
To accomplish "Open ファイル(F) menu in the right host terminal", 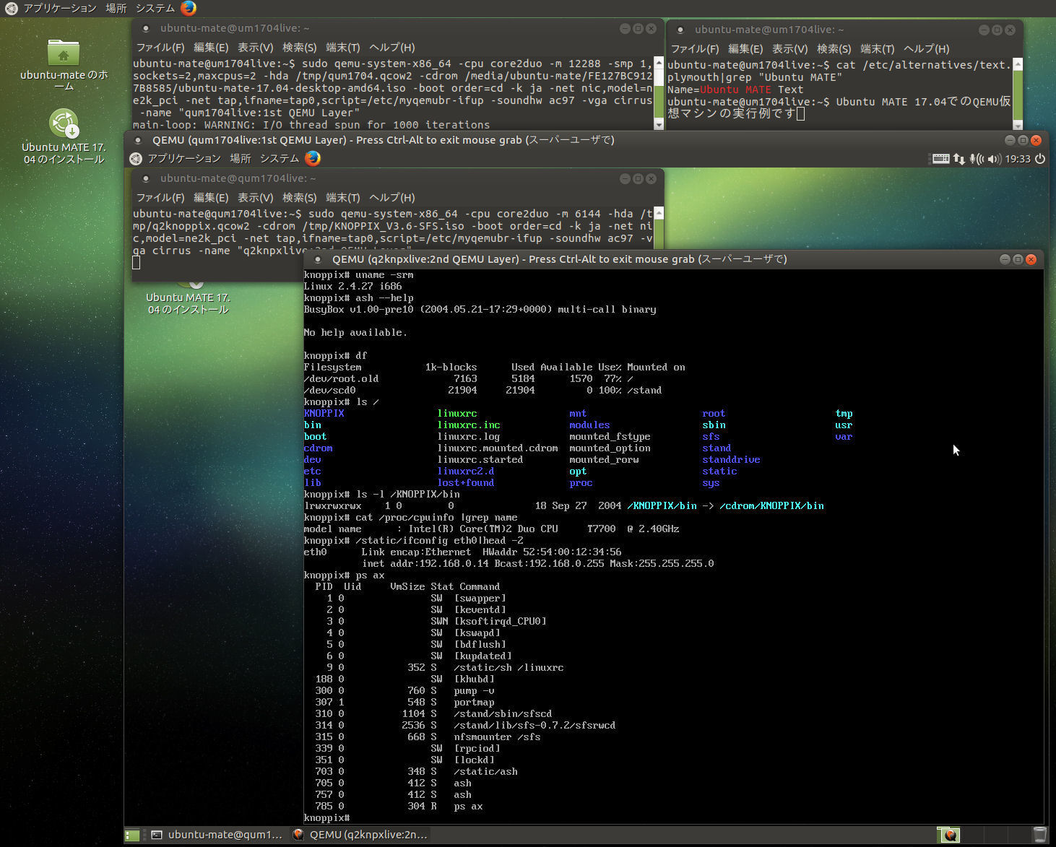I will click(695, 49).
